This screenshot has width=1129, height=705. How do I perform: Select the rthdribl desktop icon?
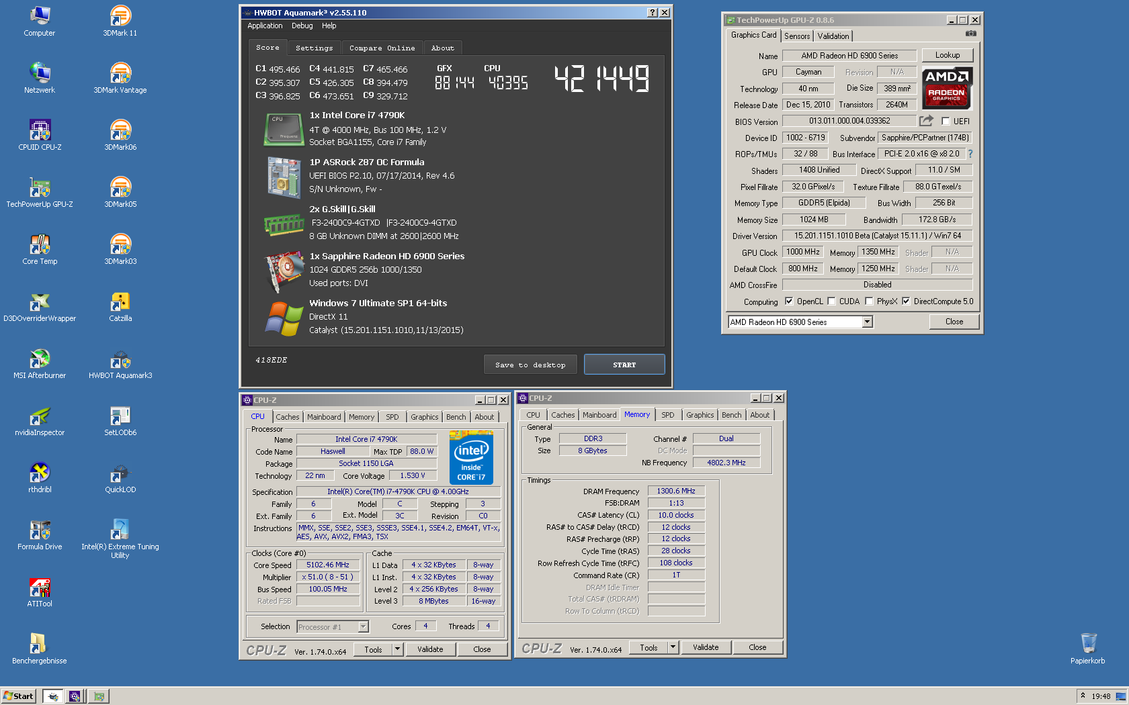tap(40, 477)
